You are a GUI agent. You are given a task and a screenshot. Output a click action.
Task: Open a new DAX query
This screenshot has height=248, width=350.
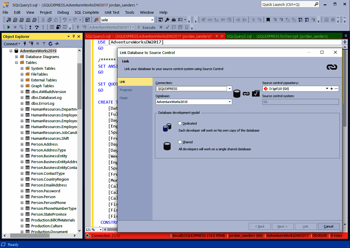[34, 20]
